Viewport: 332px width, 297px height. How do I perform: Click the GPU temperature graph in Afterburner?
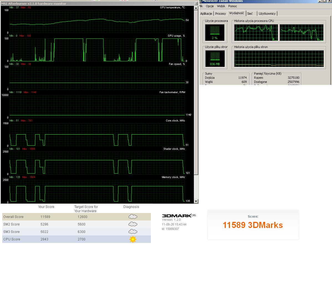pos(97,21)
